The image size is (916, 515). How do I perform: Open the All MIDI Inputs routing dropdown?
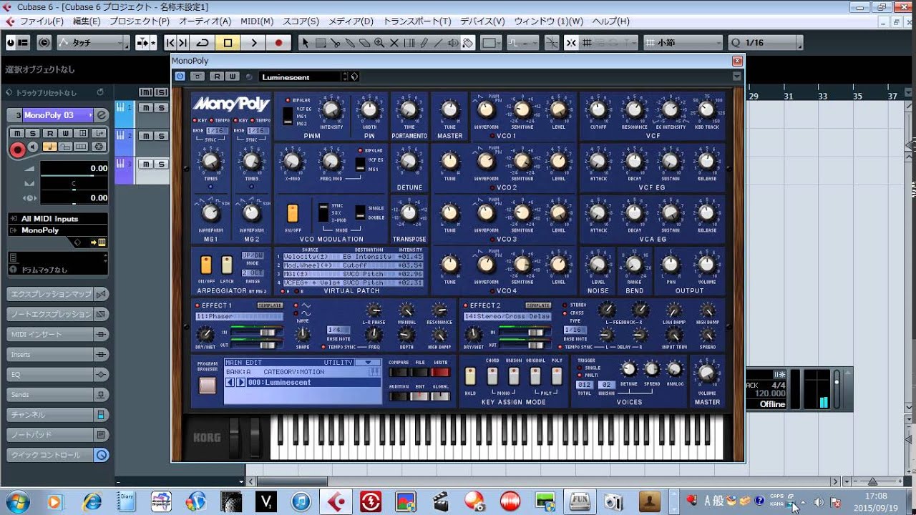pyautogui.click(x=58, y=219)
